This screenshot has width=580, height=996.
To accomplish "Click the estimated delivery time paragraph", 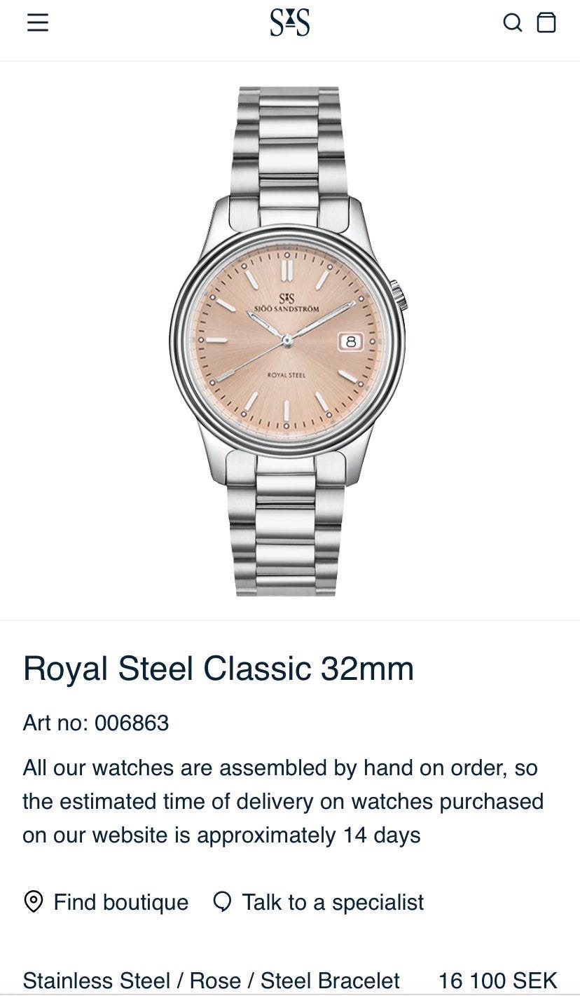I will 283,801.
